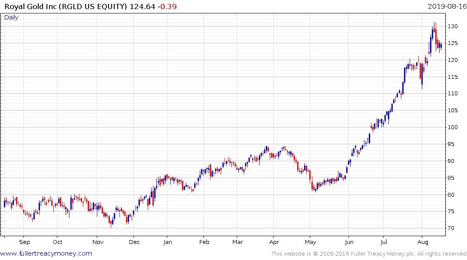
Task: Click the 75 price axis label
Action: point(451,211)
